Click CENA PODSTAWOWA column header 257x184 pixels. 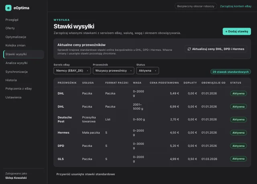(164, 83)
